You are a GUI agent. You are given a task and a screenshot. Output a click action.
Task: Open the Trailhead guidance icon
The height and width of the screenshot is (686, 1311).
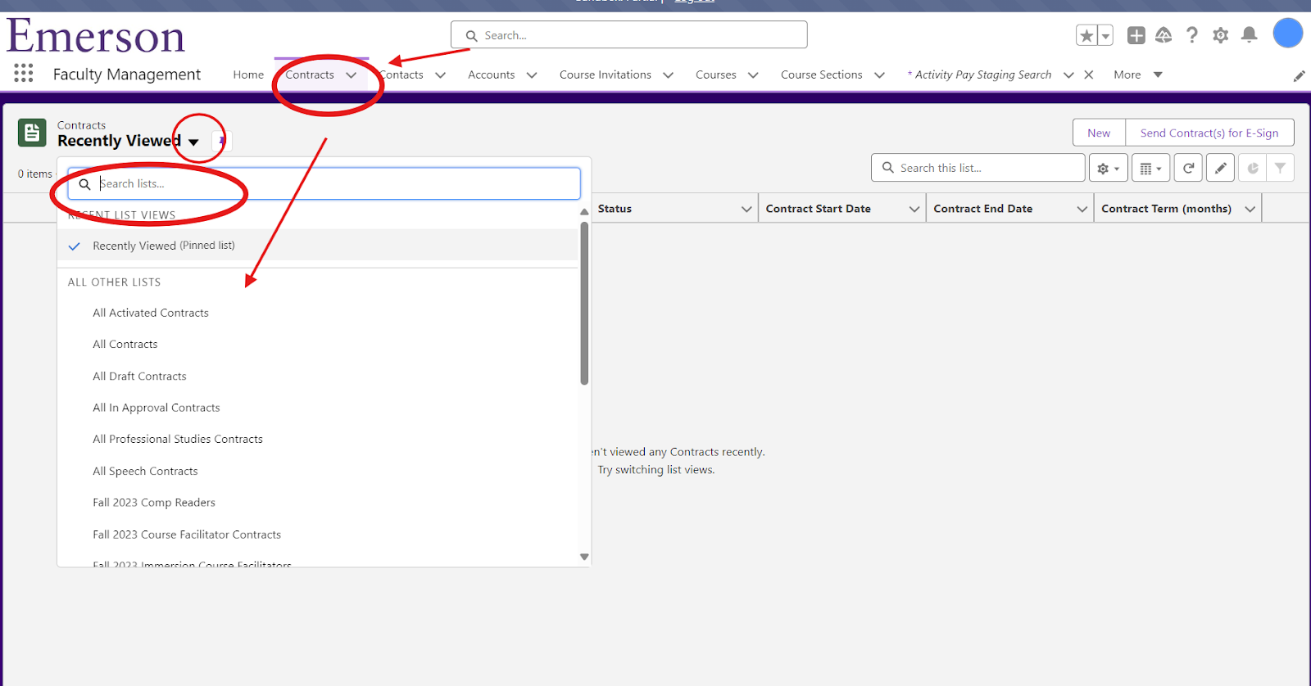[x=1164, y=35]
